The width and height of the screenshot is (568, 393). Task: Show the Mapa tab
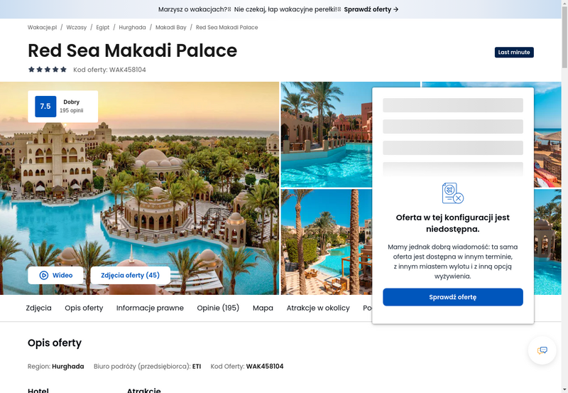(263, 308)
